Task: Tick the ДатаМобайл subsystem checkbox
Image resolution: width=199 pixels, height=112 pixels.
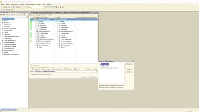Action: (x=102, y=66)
